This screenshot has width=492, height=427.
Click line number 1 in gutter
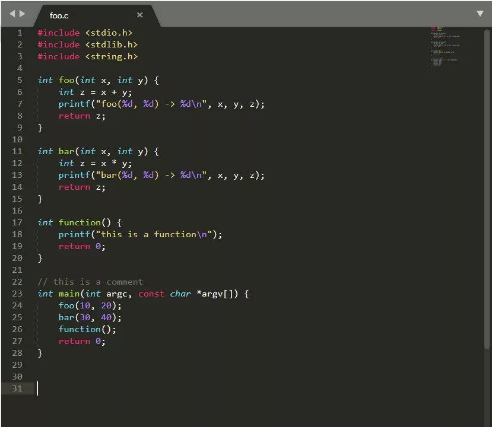(x=20, y=33)
